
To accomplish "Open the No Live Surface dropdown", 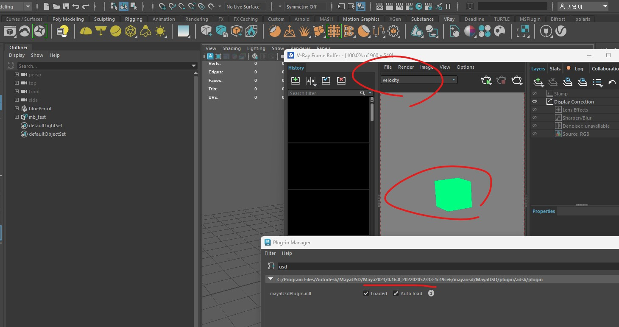I will pyautogui.click(x=245, y=6).
